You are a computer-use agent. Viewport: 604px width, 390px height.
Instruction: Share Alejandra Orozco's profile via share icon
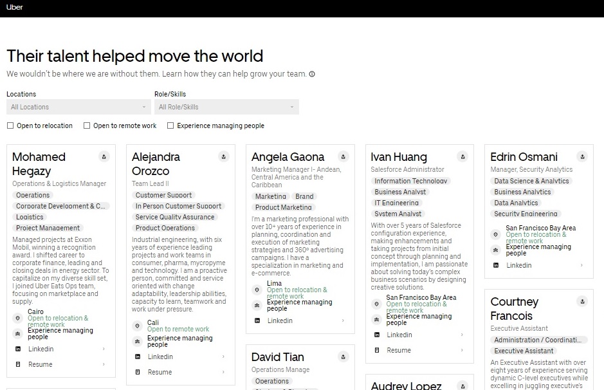[x=223, y=156]
